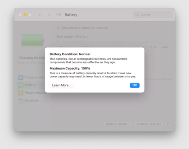Select Power Adapter in sidebar
The width and height of the screenshot is (189, 149).
[32, 93]
